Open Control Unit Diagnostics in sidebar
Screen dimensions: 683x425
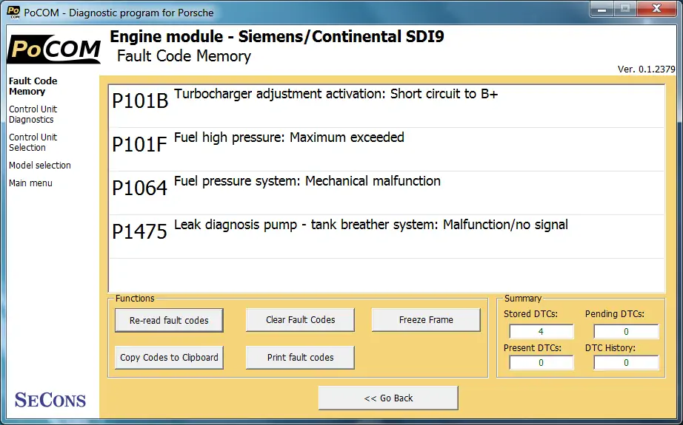pyautogui.click(x=33, y=115)
